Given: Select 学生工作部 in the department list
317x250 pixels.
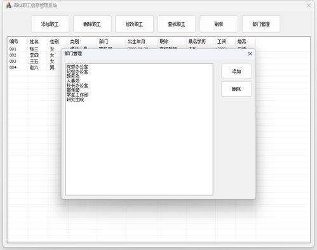Looking at the screenshot, I should point(78,95).
